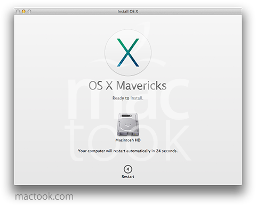This screenshot has height=206, width=256.
Task: Click the 'Ready to Install.' text
Action: click(x=127, y=98)
